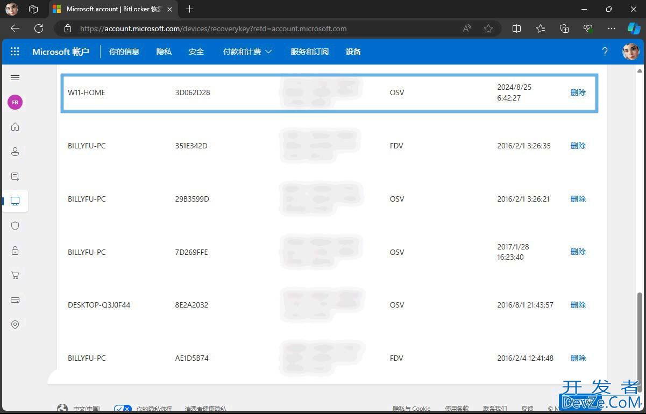
Task: Click the address bar URL
Action: click(213, 28)
